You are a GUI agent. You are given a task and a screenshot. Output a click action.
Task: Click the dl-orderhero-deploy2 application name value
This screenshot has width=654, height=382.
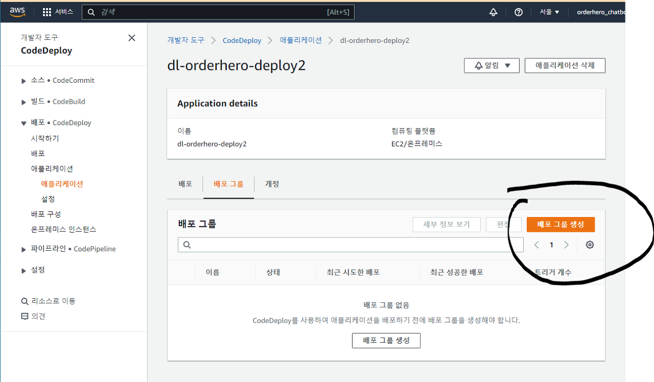pyautogui.click(x=212, y=144)
